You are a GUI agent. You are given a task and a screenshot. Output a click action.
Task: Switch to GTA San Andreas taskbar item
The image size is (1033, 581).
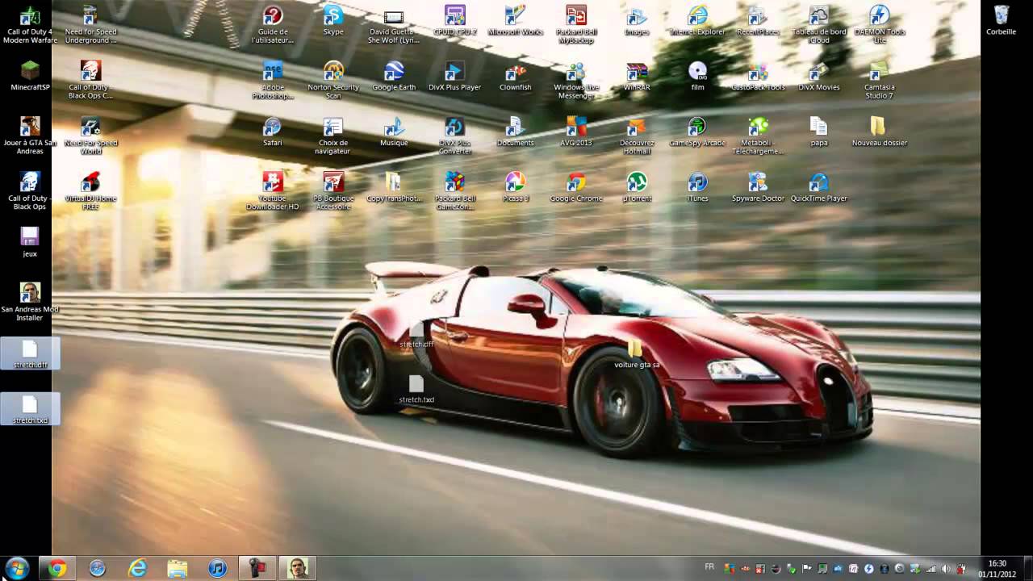298,568
